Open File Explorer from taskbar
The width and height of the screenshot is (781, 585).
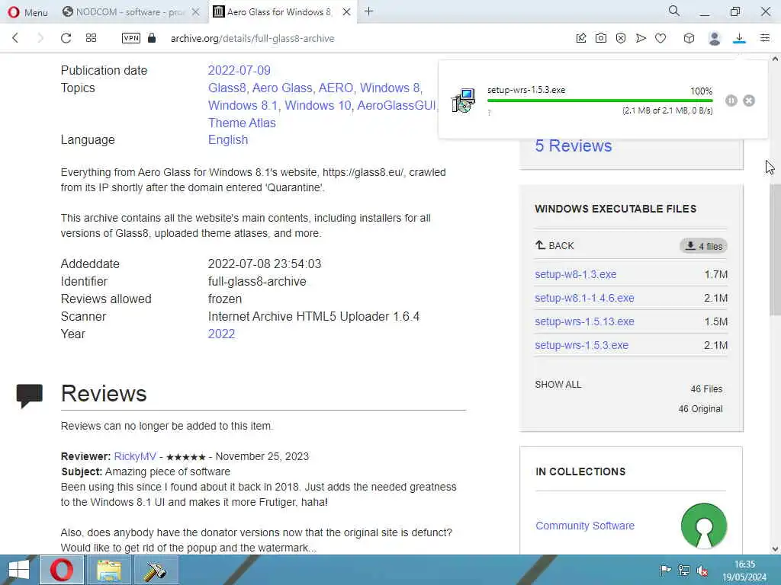click(109, 570)
